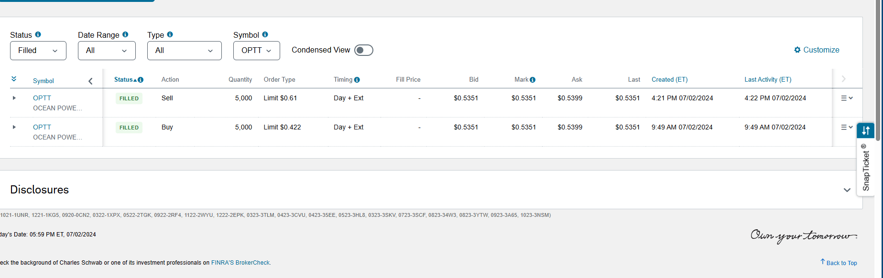This screenshot has height=278, width=883.
Task: Click Back to Top link
Action: [841, 263]
